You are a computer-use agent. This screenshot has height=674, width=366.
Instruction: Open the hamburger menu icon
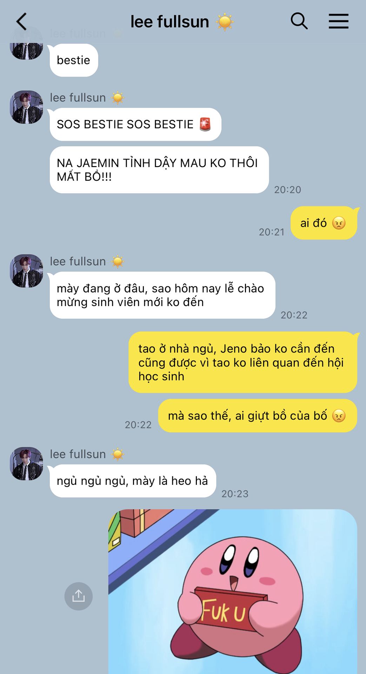pos(339,21)
